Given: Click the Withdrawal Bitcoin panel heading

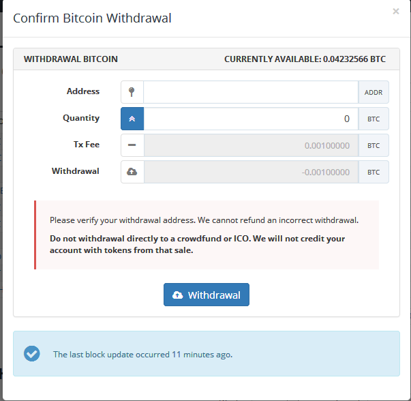Looking at the screenshot, I should click(x=71, y=59).
